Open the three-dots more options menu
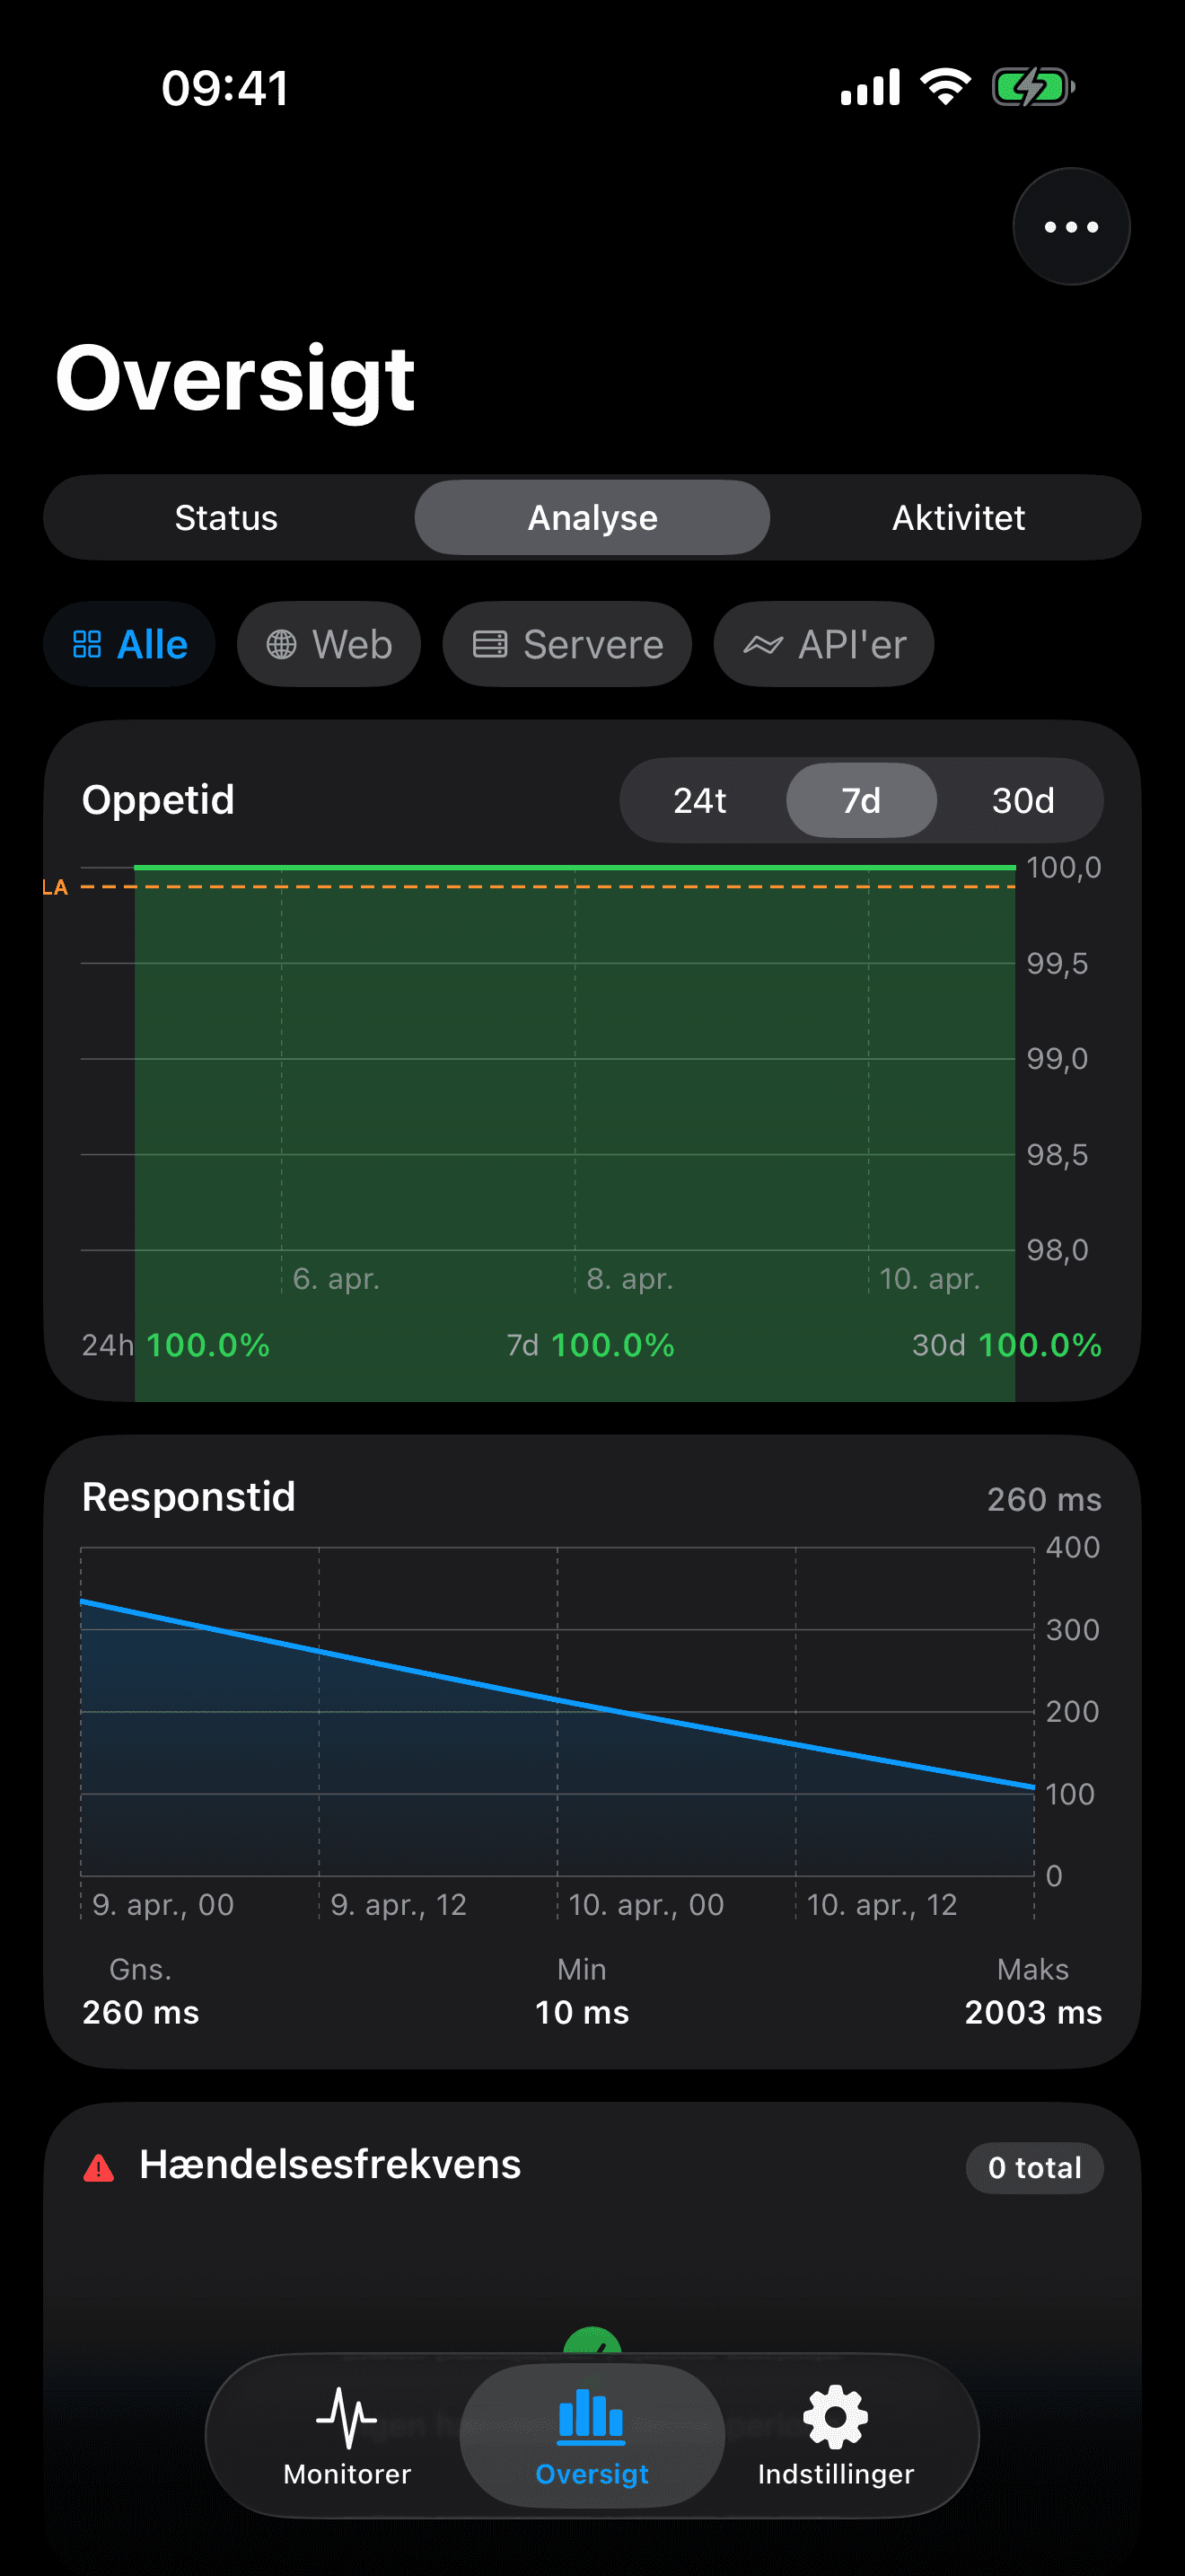The width and height of the screenshot is (1185, 2576). (x=1071, y=227)
